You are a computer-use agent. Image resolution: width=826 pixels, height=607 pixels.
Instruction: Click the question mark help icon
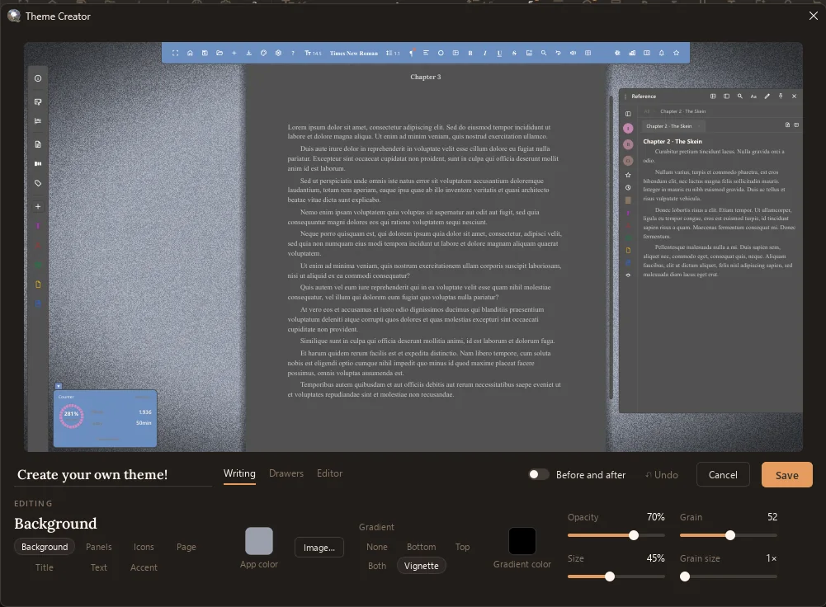293,53
